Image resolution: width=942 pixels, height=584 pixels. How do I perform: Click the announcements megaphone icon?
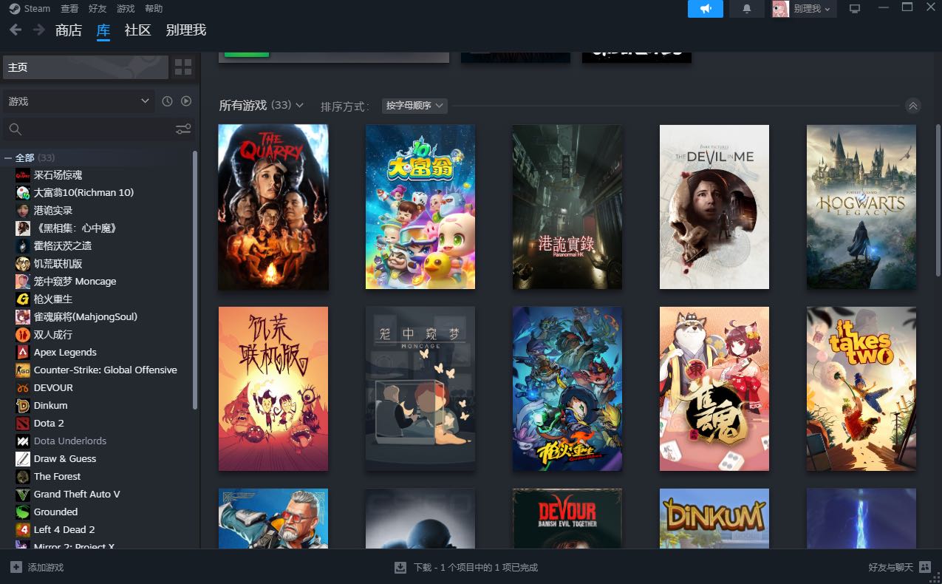click(x=705, y=9)
